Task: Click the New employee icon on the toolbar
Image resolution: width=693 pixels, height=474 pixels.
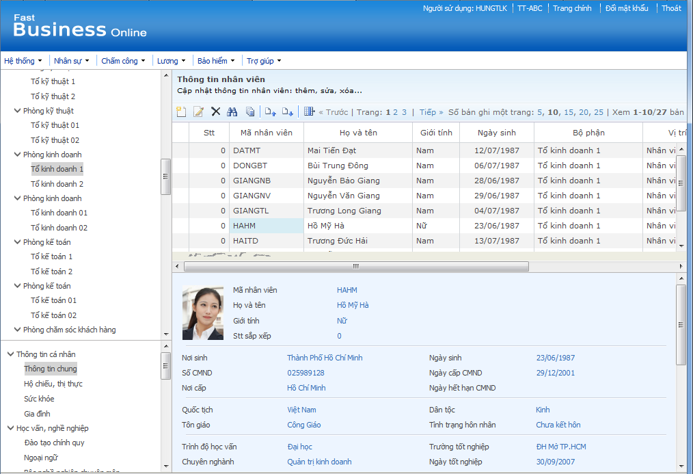Action: click(x=180, y=111)
